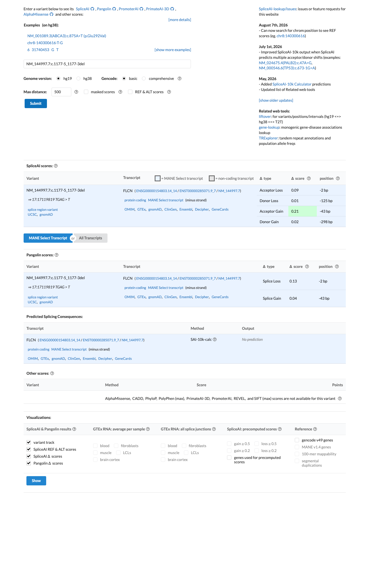
Task: Check genes used for precomputed scores
Action: point(229,457)
